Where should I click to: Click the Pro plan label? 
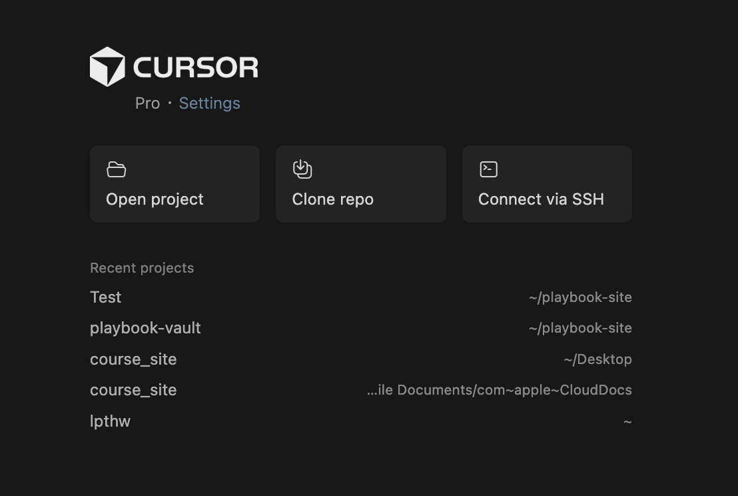pyautogui.click(x=147, y=103)
